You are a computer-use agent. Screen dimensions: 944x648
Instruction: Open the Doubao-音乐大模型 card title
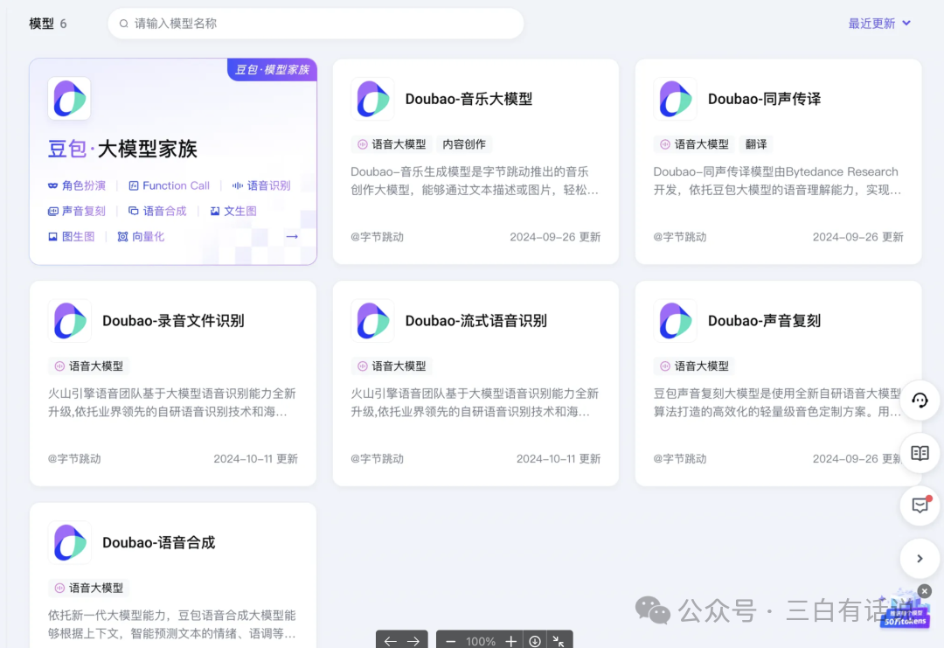(x=469, y=99)
